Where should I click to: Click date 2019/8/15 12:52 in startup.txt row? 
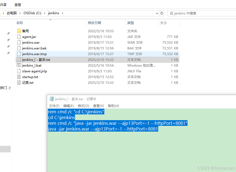coord(100,77)
